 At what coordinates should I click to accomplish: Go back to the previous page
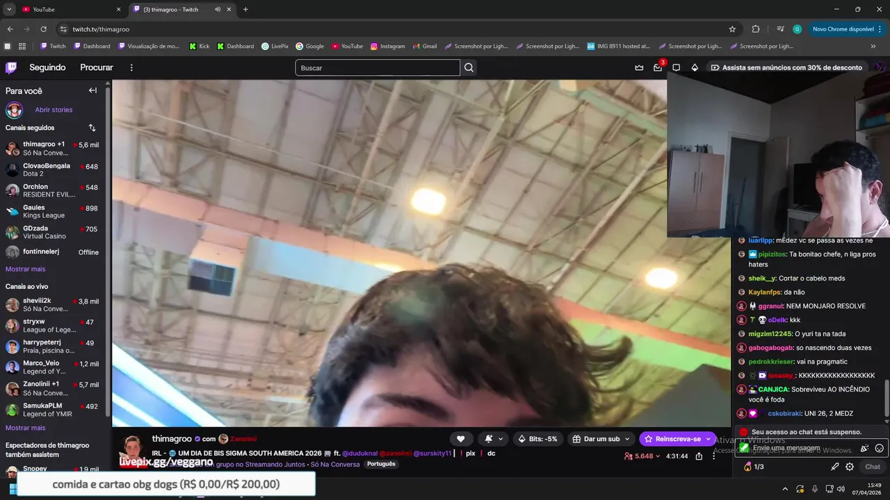click(10, 29)
